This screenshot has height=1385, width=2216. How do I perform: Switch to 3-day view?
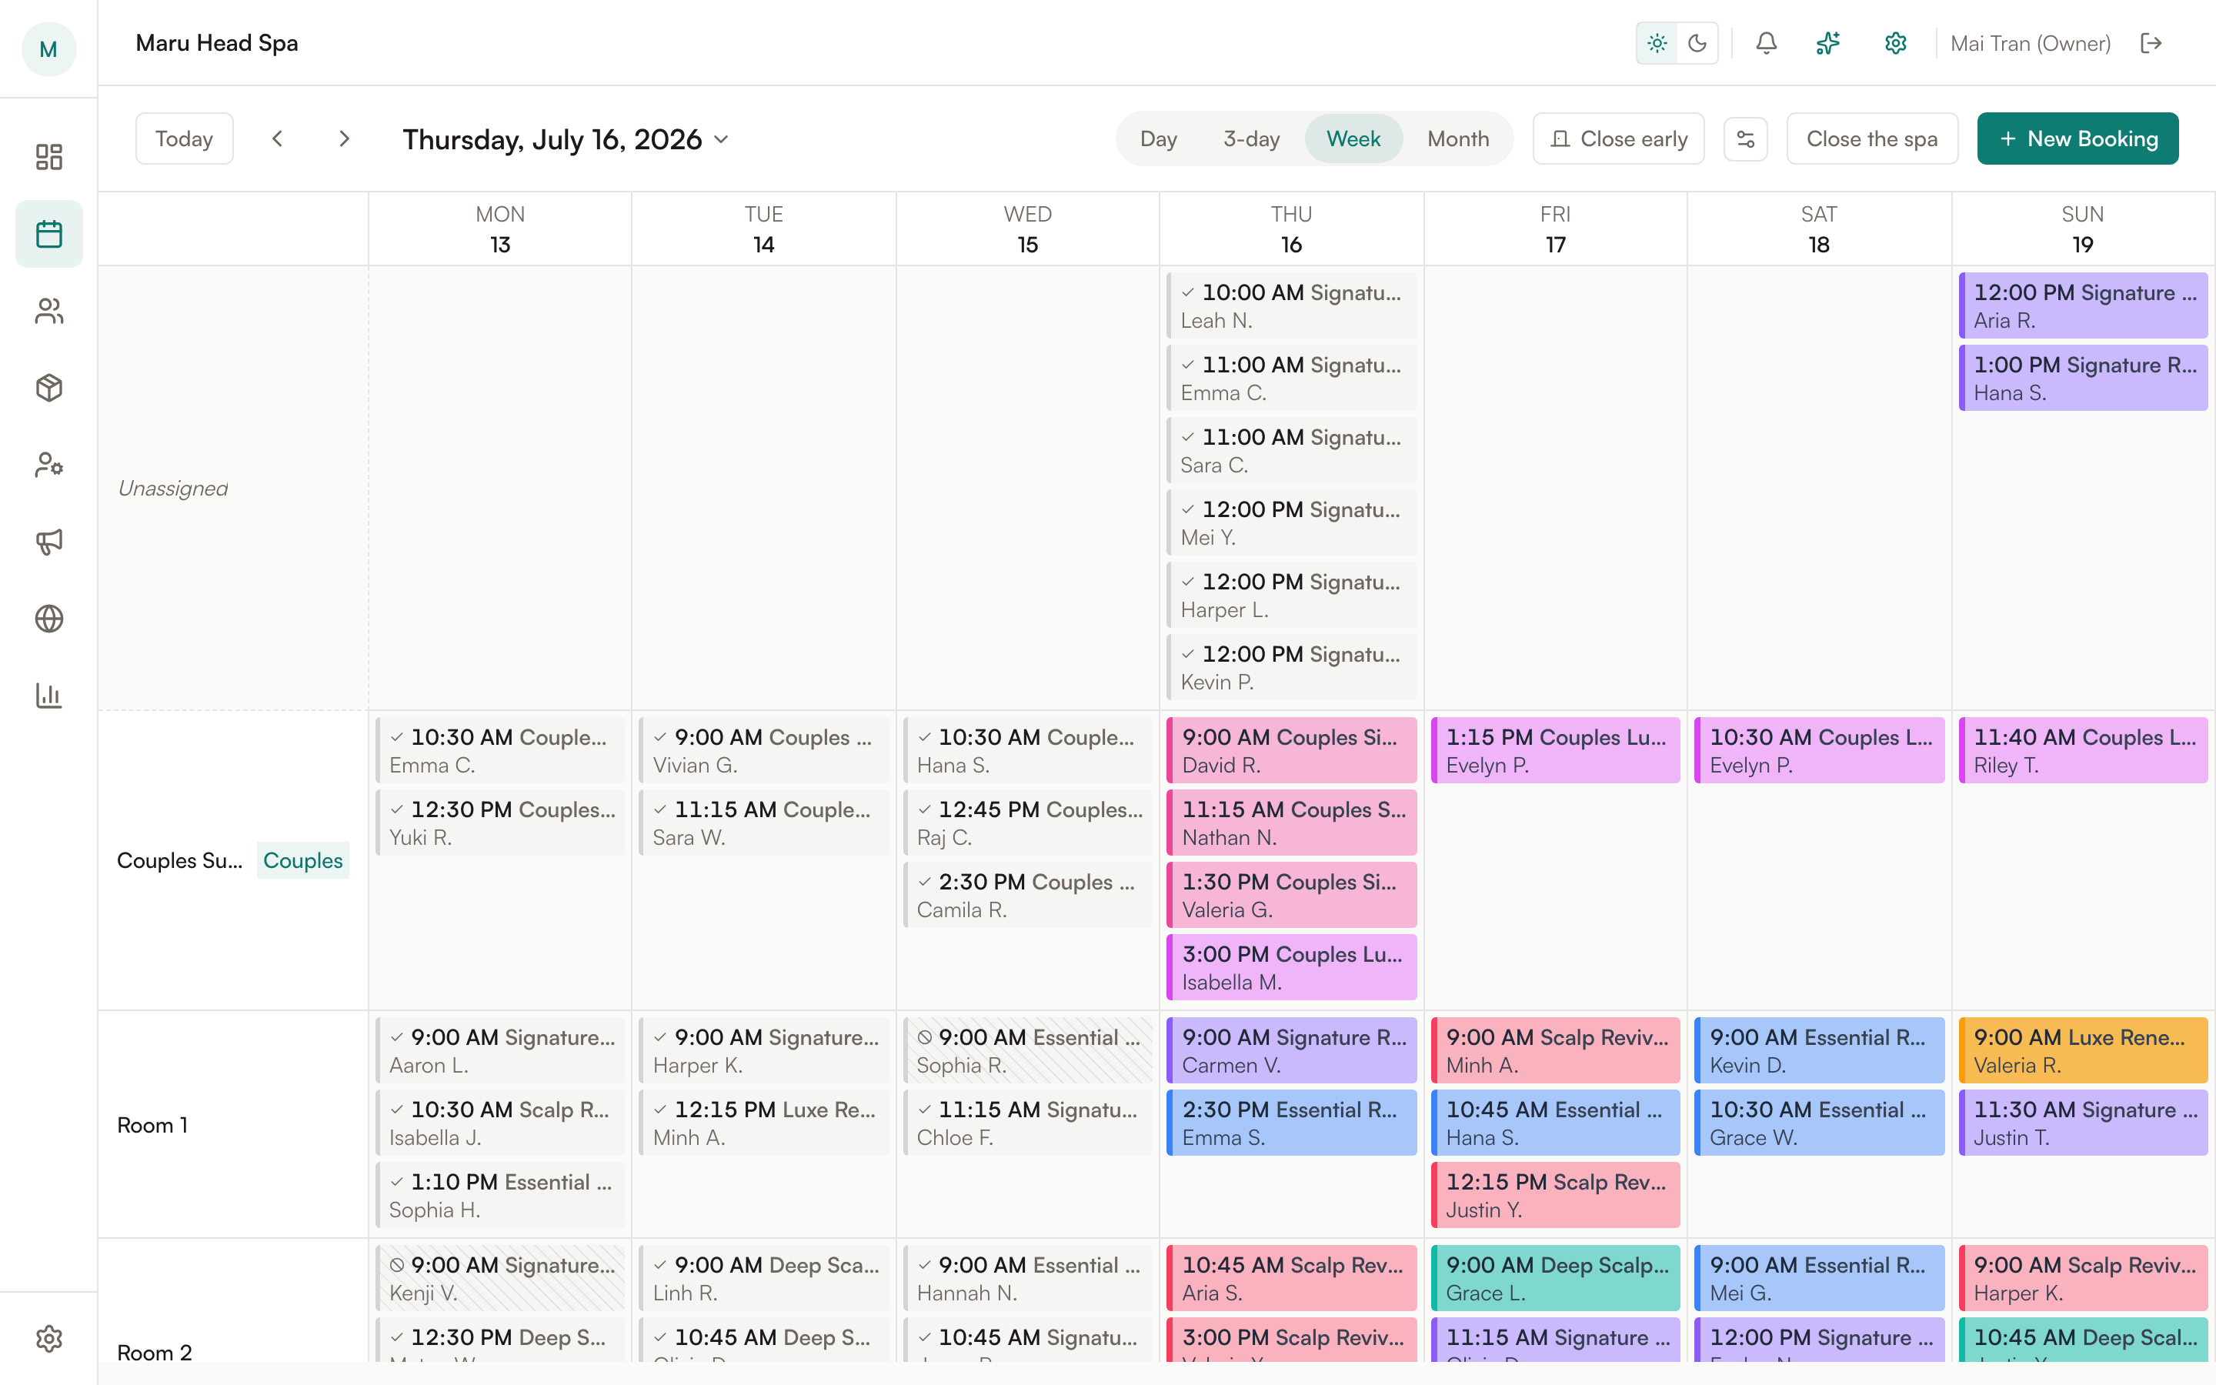click(1251, 138)
